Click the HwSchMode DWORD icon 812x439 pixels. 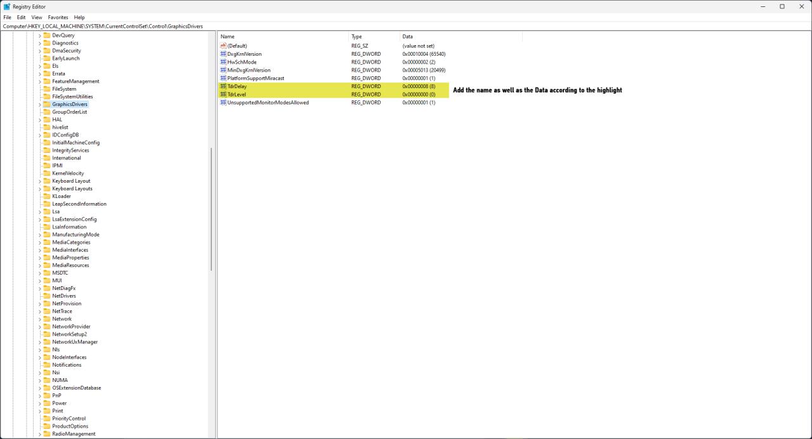click(x=223, y=62)
